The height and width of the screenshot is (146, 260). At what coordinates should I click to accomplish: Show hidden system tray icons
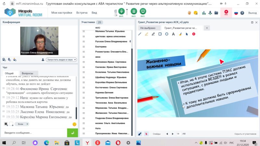196,143
